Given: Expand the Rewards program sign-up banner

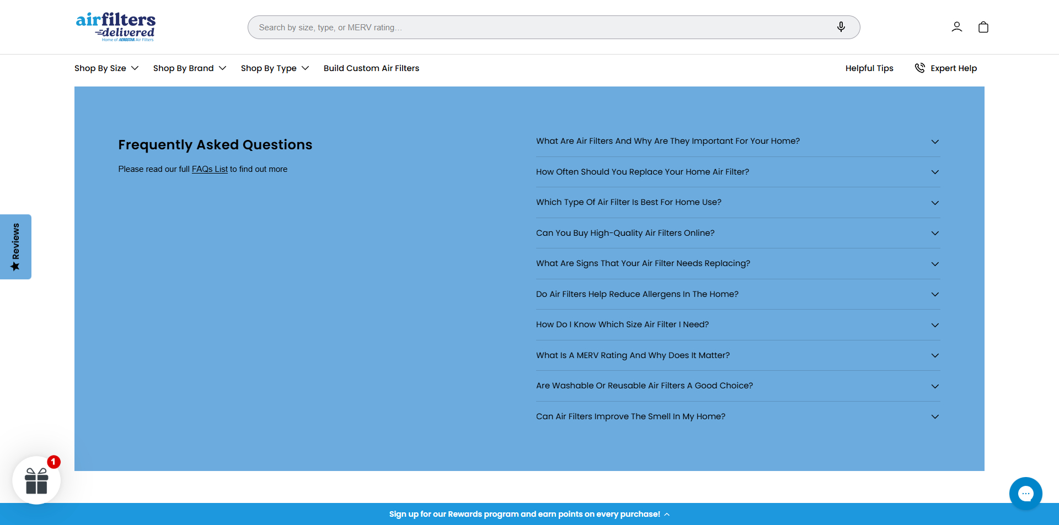Looking at the screenshot, I should pos(529,514).
